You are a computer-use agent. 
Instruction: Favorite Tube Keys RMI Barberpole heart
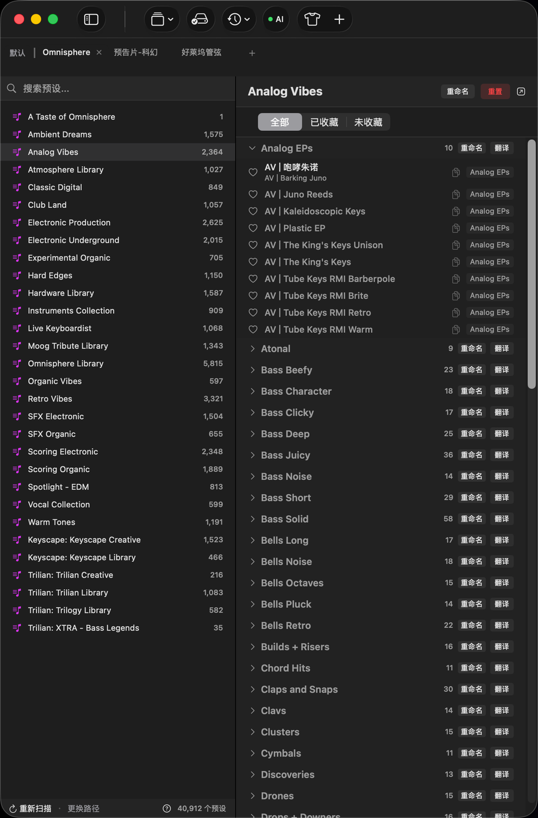click(x=253, y=278)
